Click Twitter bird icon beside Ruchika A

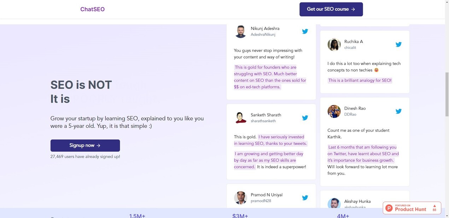(398, 45)
